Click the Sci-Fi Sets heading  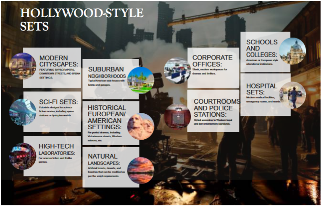click(x=58, y=102)
